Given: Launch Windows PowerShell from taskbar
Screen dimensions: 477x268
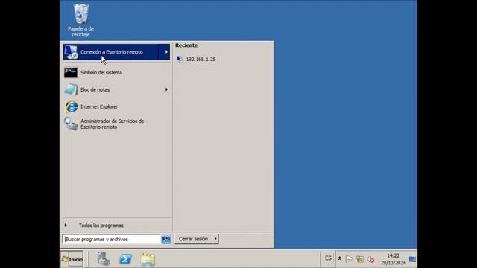Looking at the screenshot, I should tap(125, 259).
